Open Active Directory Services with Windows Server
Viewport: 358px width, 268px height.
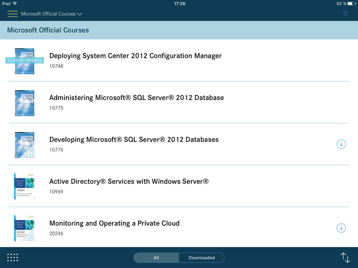129,181
